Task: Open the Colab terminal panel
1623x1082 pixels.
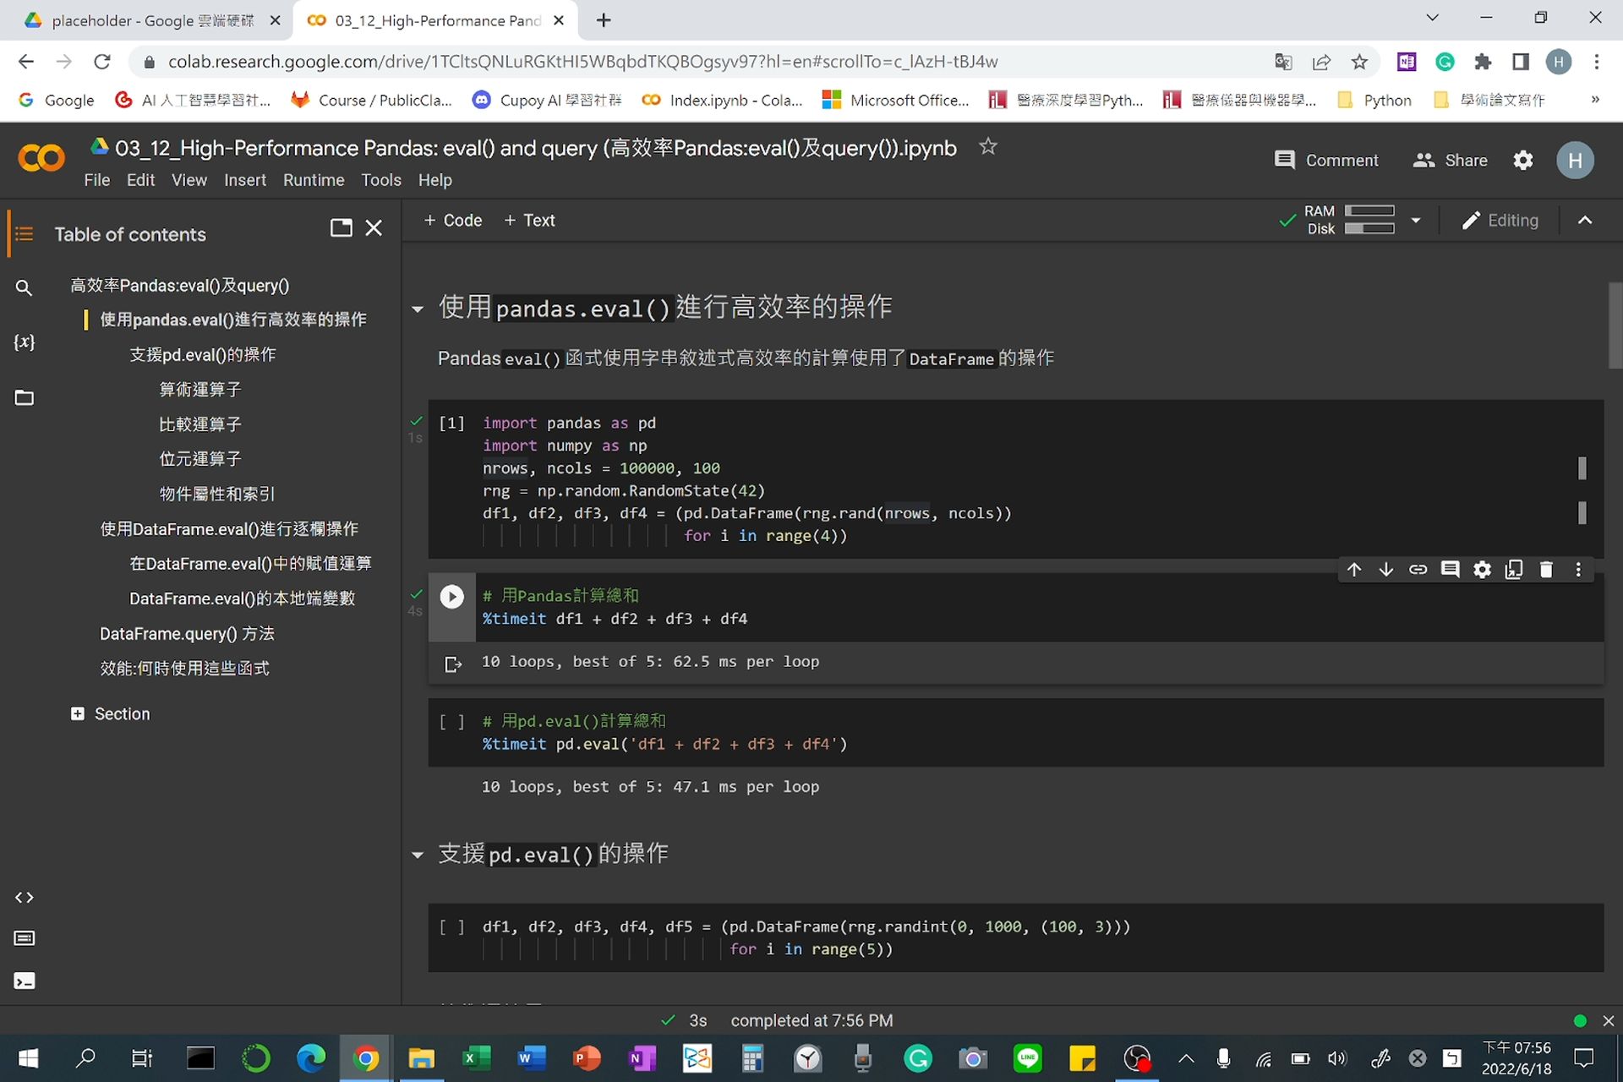Action: click(24, 981)
